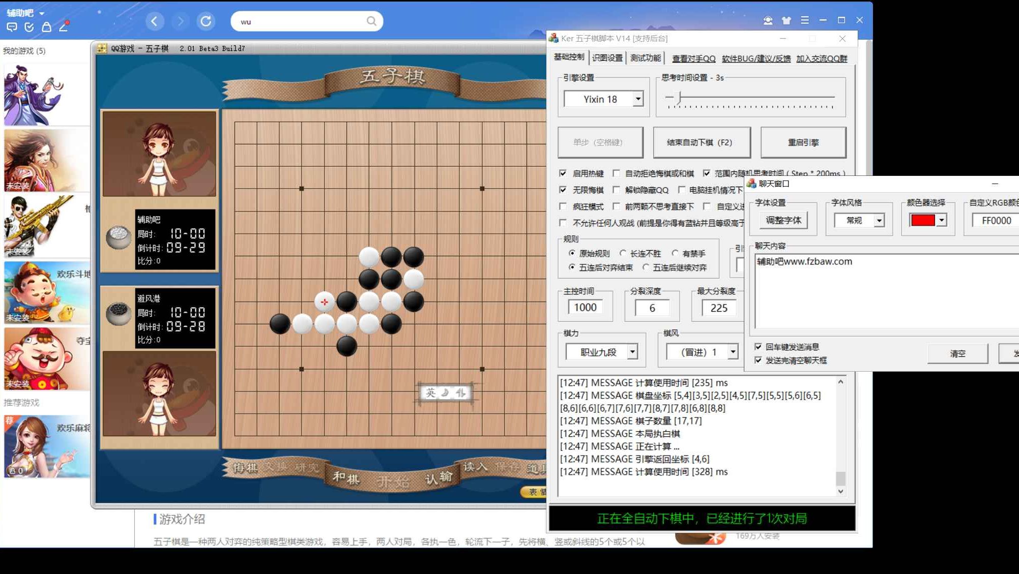
Task: Select the 五连后继续对弈 radio button
Action: point(646,267)
